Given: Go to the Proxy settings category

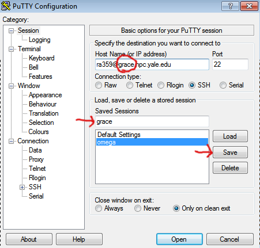Looking at the screenshot, I should tap(36, 159).
